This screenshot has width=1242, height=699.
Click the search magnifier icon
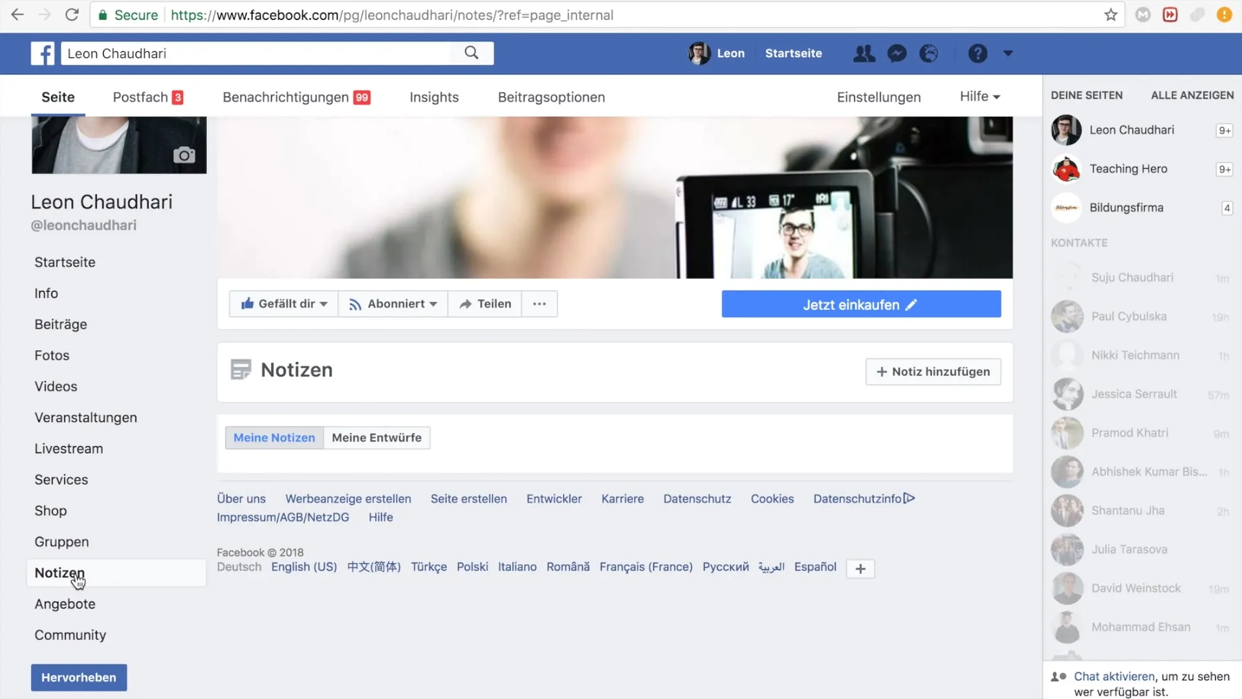(x=472, y=53)
